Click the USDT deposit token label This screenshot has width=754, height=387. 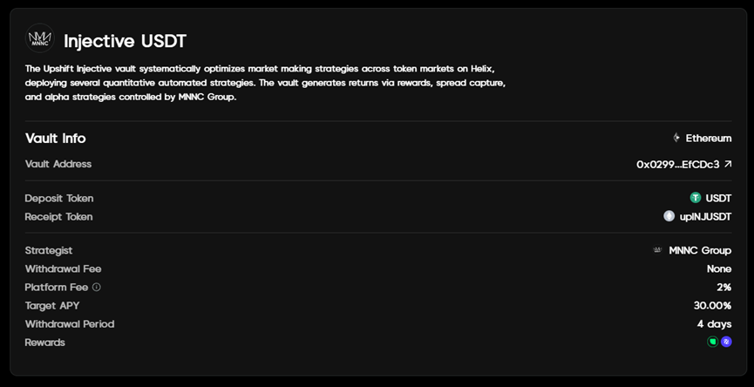[718, 198]
